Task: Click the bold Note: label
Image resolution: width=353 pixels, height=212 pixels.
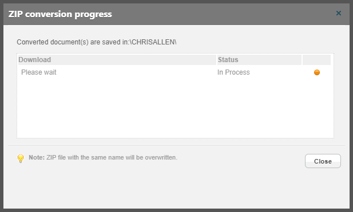Action: coord(37,157)
